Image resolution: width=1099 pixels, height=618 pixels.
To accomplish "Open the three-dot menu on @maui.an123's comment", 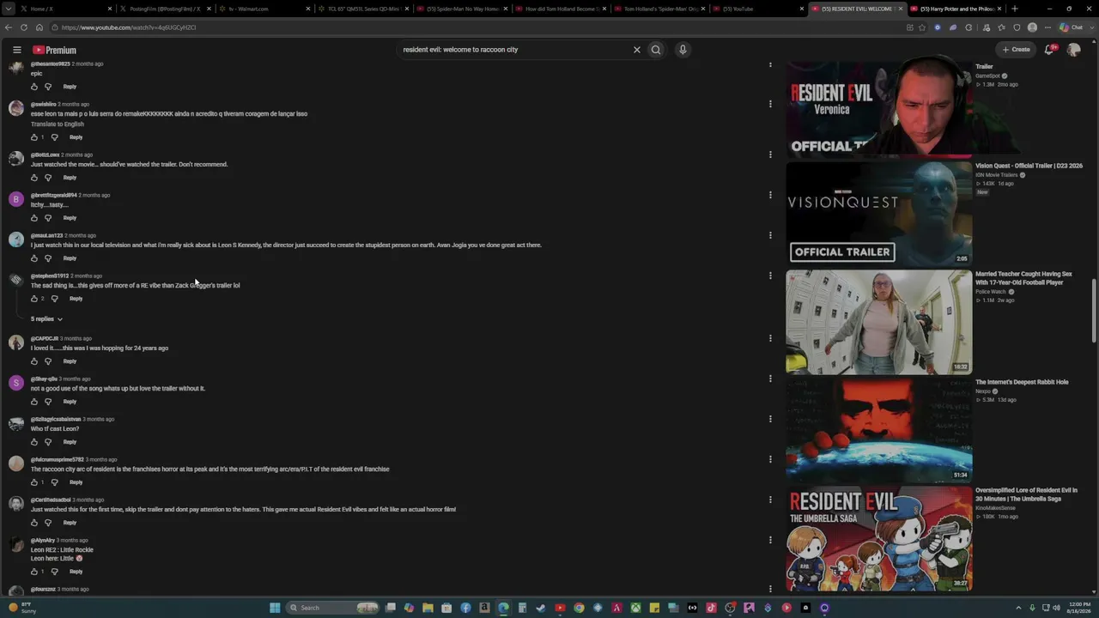I will tap(770, 235).
